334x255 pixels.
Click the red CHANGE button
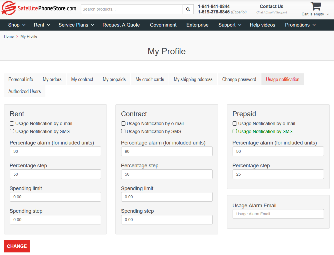point(17,246)
